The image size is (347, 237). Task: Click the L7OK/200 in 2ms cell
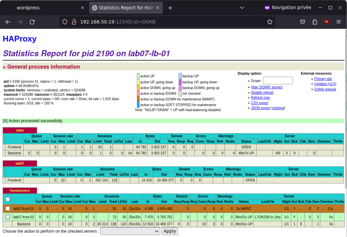tap(268, 217)
